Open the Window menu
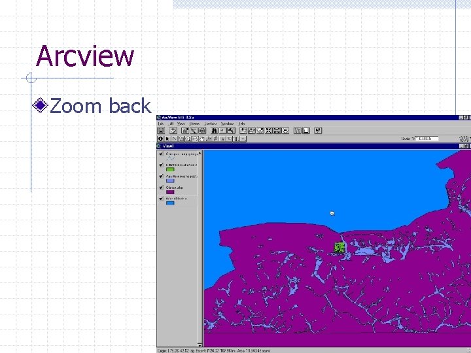This screenshot has width=471, height=353. click(227, 124)
